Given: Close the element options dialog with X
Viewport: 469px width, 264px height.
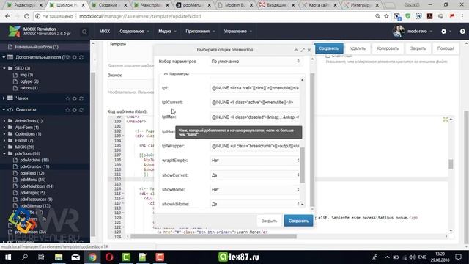Looking at the screenshot, I should pos(309,50).
